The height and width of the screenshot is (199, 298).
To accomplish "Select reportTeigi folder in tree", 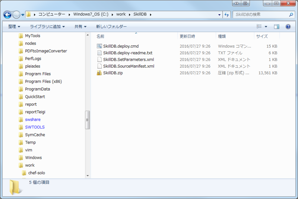I will coord(35,112).
